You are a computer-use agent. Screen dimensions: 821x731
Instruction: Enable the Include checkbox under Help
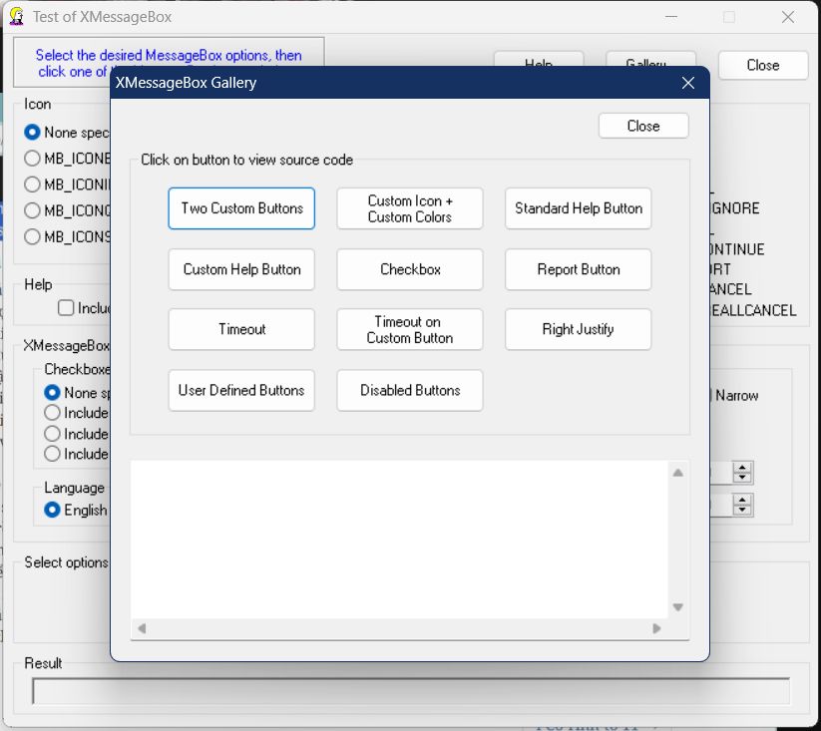pyautogui.click(x=66, y=308)
